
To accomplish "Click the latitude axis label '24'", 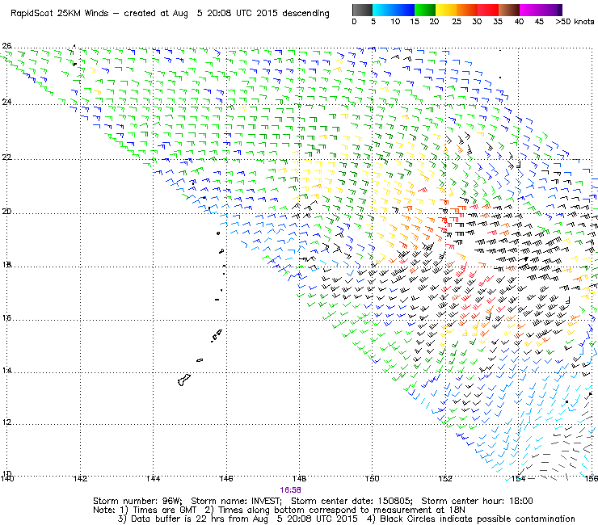I will tap(6, 102).
